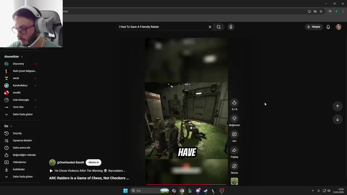Open Windows Start menu
The image size is (347, 195).
[126, 191]
